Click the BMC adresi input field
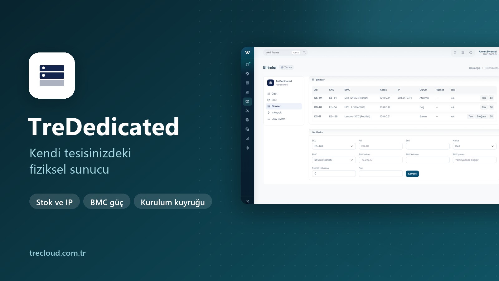 380,160
